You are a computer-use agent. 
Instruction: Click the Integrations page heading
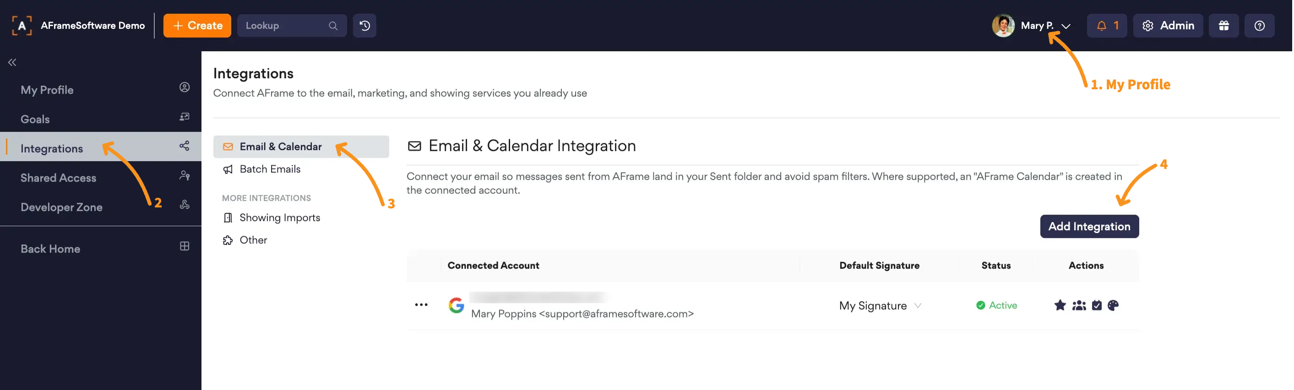click(x=253, y=74)
